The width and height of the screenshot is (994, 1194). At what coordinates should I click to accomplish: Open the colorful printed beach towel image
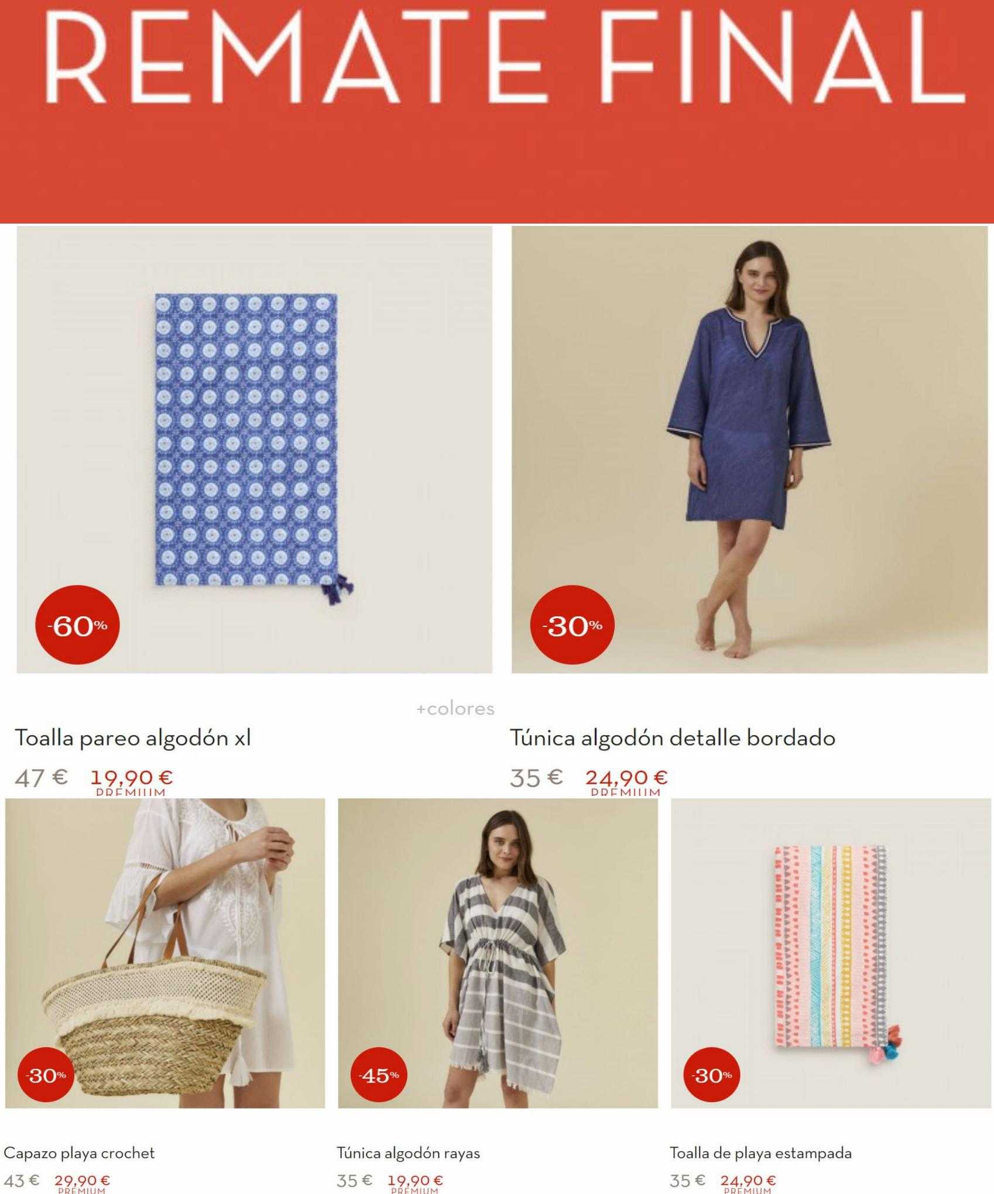click(831, 953)
